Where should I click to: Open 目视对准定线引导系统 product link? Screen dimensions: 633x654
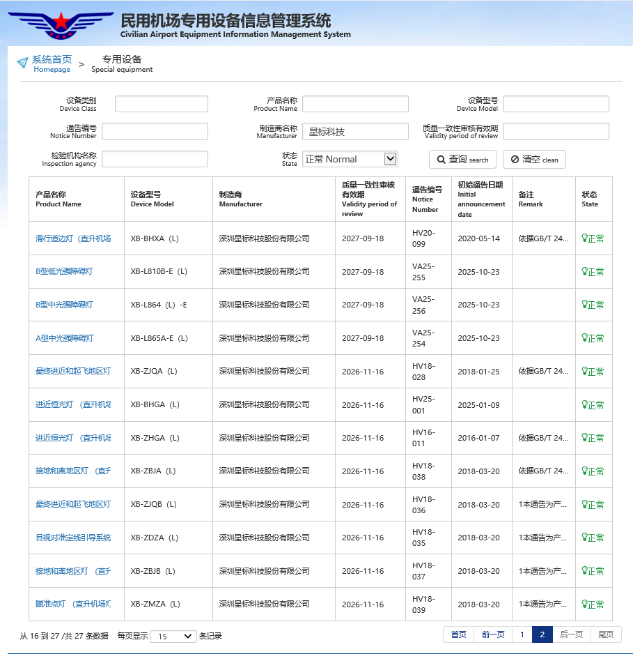pos(73,537)
